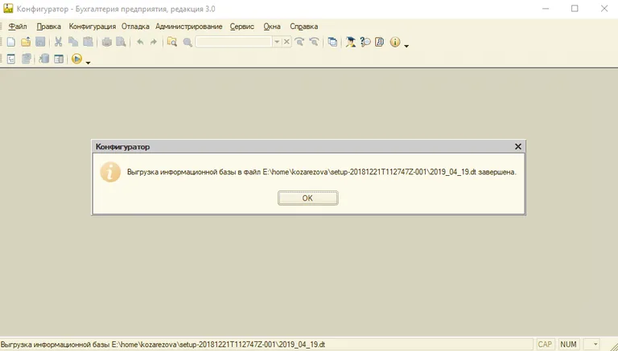Click the magnifier Search icon
This screenshot has height=351, width=618.
187,42
